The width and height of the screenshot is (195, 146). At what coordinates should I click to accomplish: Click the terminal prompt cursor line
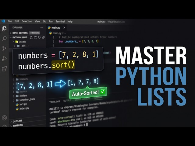point(69,126)
